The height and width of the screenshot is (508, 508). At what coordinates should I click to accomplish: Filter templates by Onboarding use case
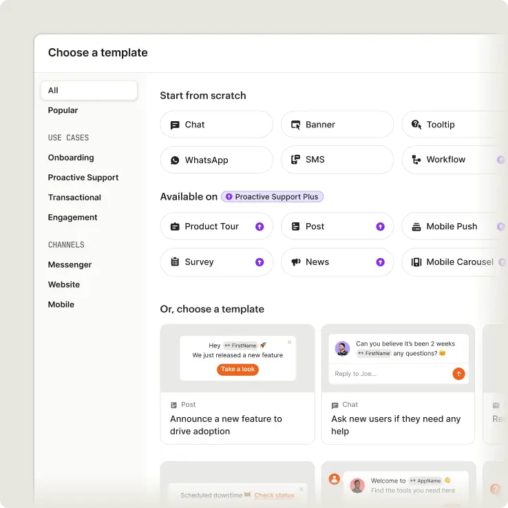tap(71, 158)
